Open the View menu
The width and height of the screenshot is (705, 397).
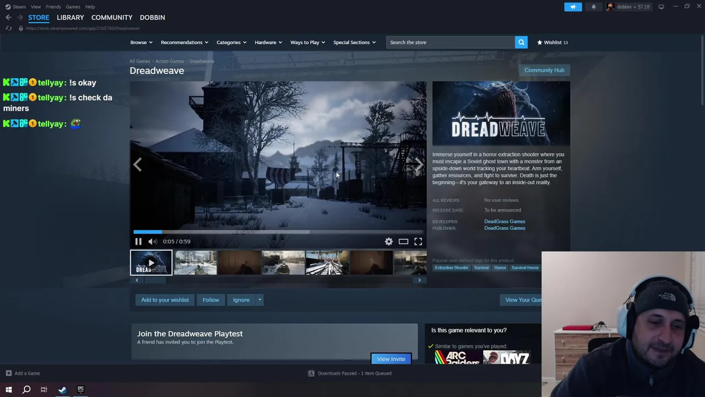tap(36, 7)
